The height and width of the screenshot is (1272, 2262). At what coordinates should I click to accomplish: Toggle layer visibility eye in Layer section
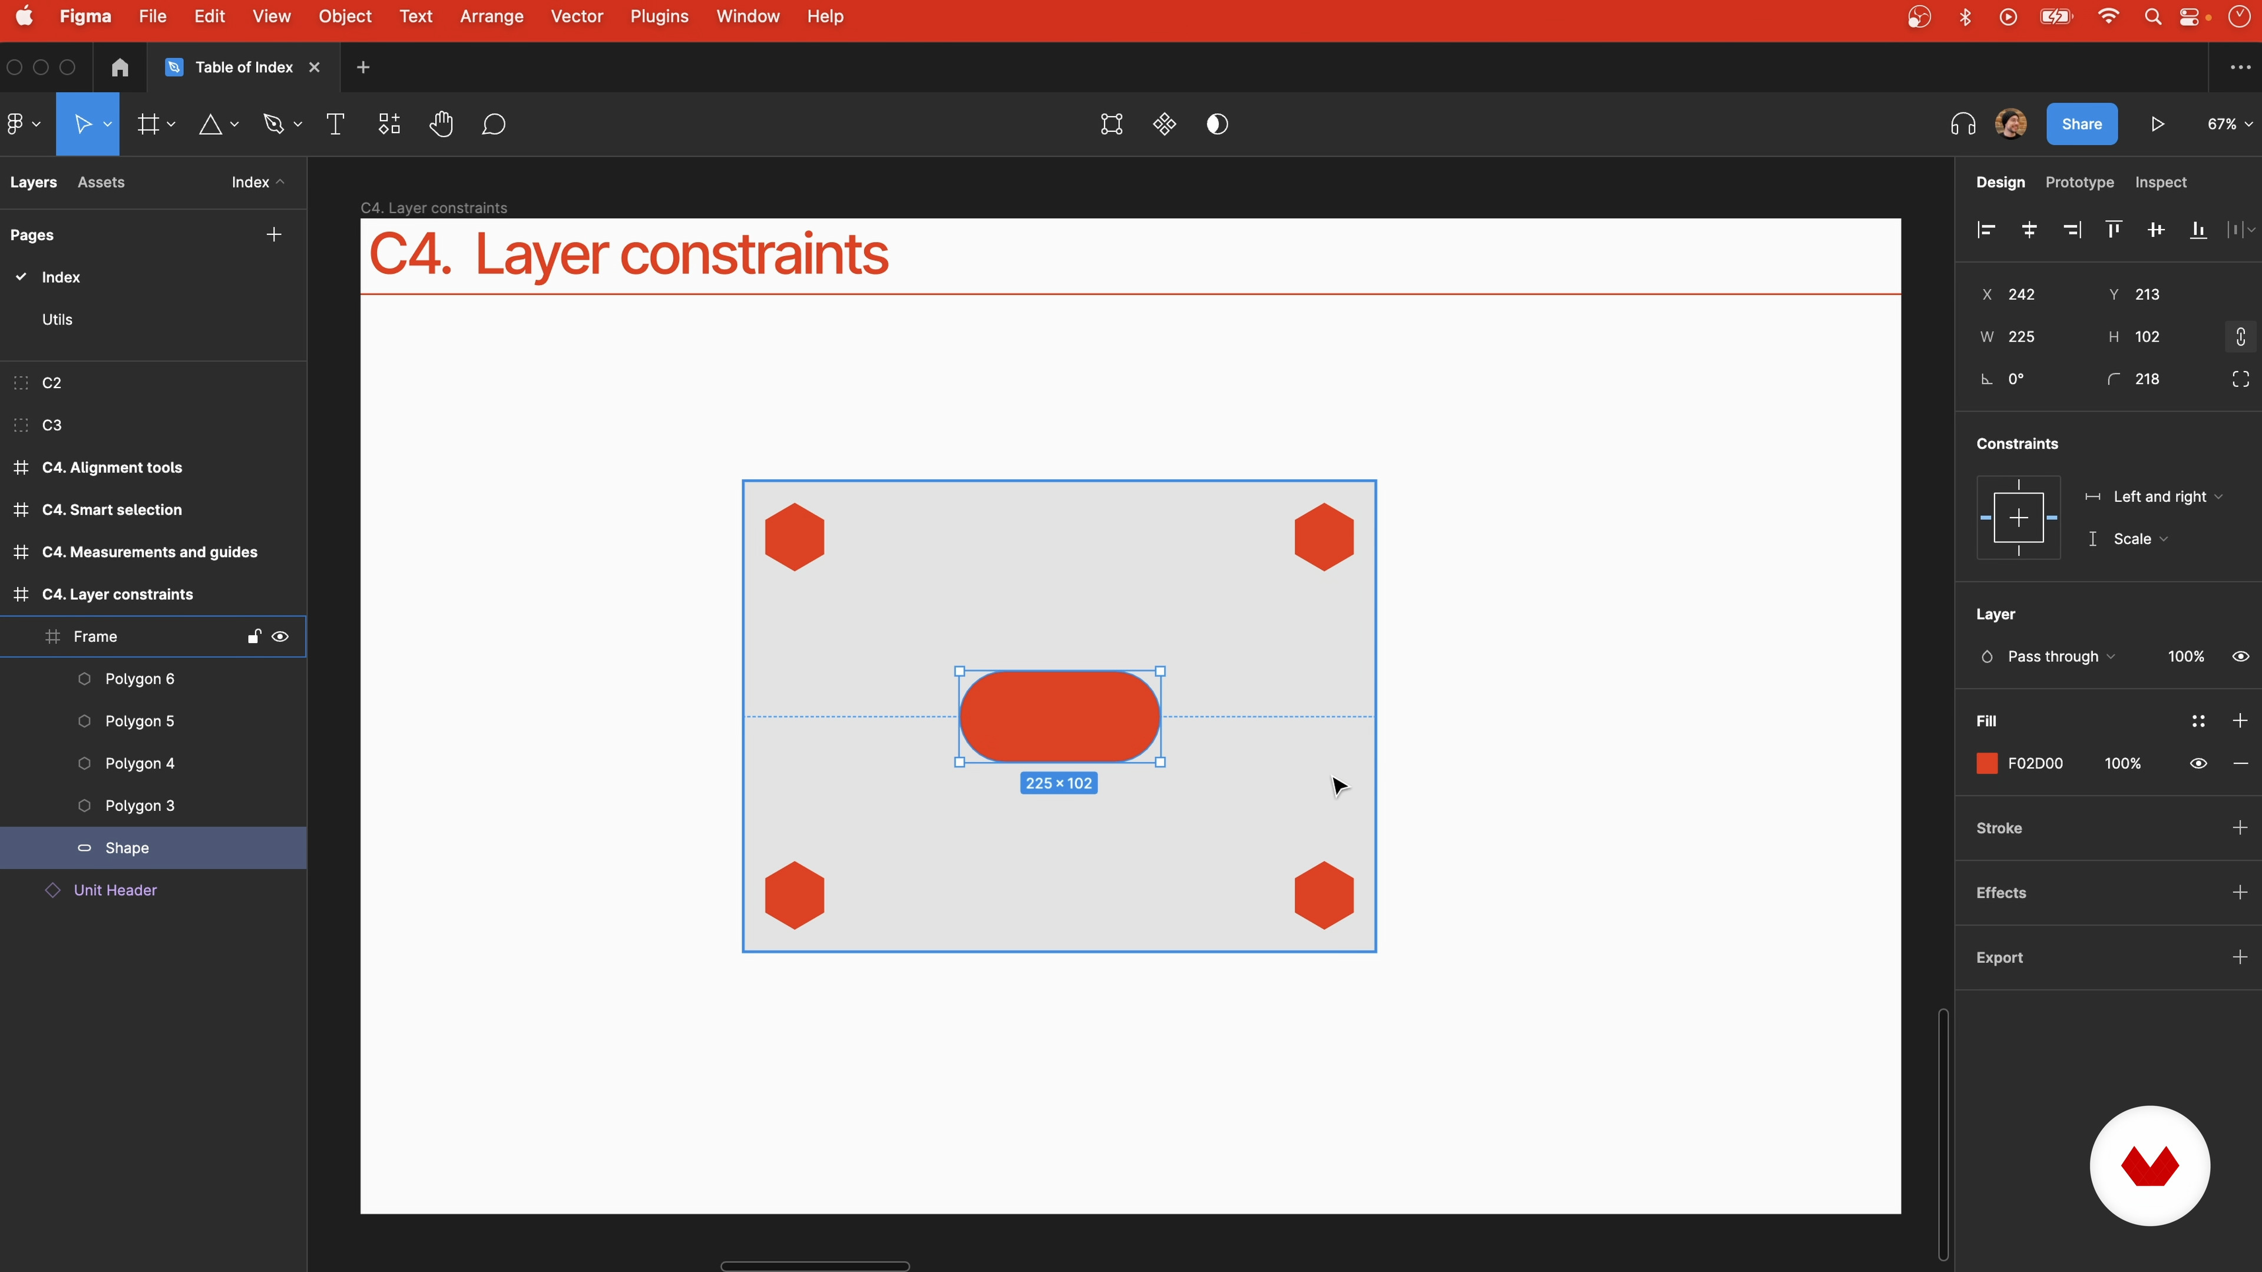point(2241,657)
